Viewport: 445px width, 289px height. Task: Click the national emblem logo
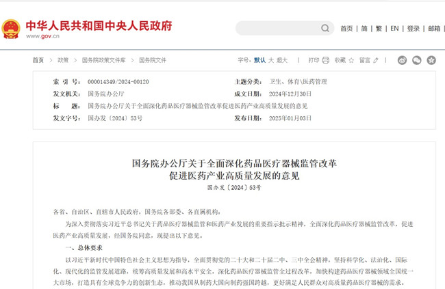pos(11,29)
